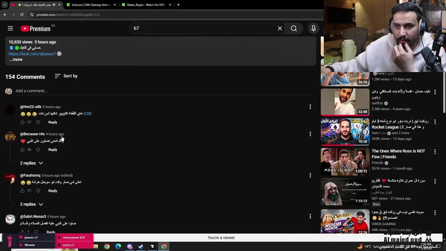The height and width of the screenshot is (251, 446).
Task: Open options menu for @Hm22-o8k comment
Action: (310, 107)
